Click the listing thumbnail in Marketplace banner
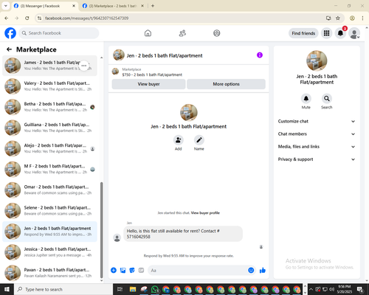The width and height of the screenshot is (369, 295). point(115,72)
